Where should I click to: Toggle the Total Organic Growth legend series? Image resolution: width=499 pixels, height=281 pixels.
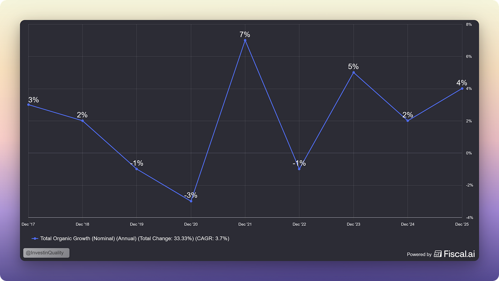tap(130, 238)
